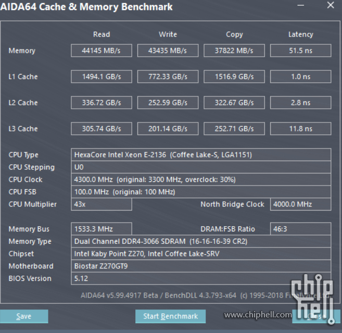Click the AIDA64 Cache & Memory Benchmark title
Image resolution: width=342 pixels, height=333 pixels.
click(x=86, y=7)
